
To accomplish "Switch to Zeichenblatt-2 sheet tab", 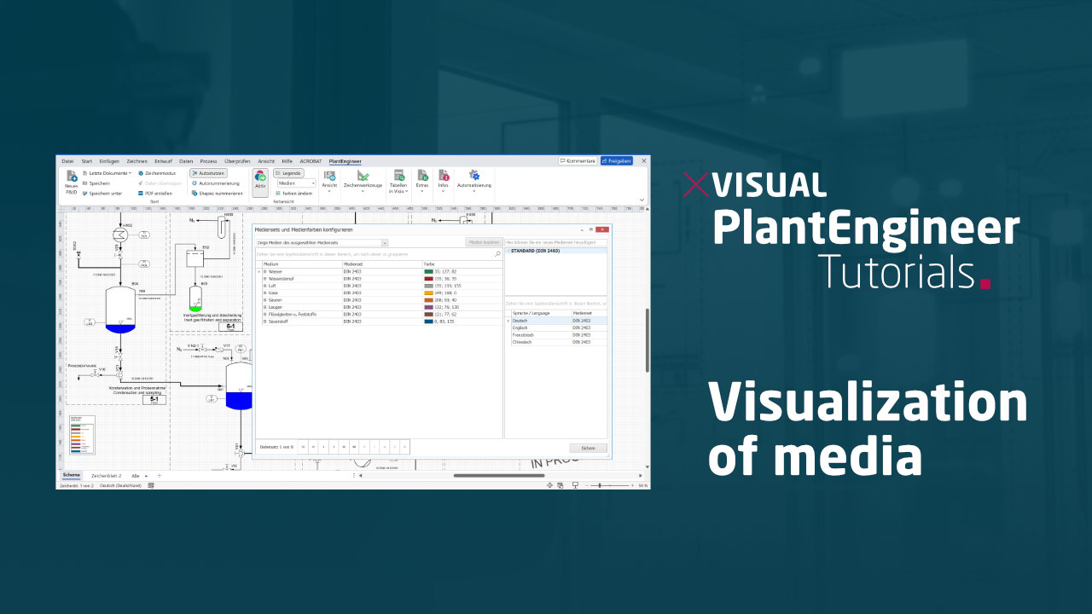I will (107, 475).
